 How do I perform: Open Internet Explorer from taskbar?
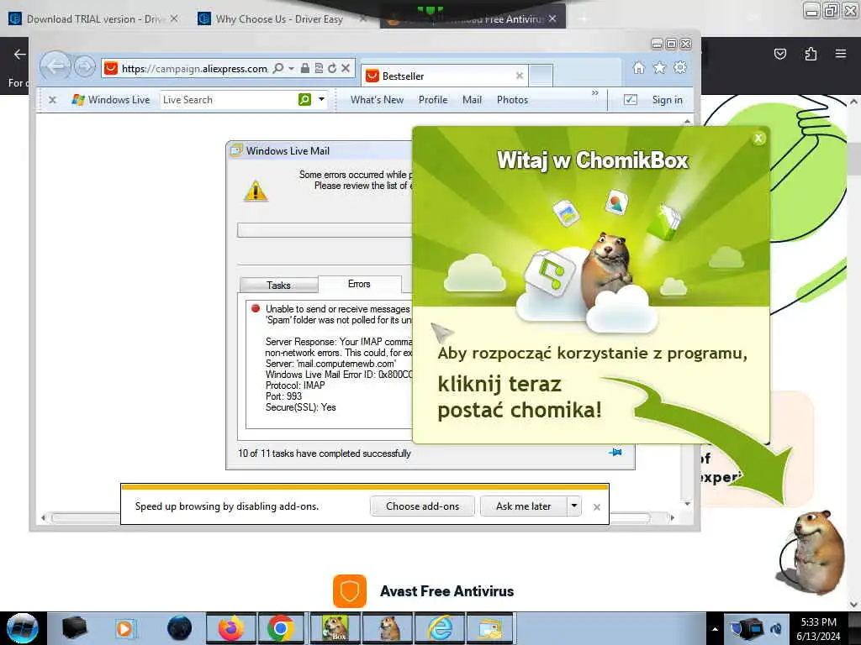[x=440, y=628]
